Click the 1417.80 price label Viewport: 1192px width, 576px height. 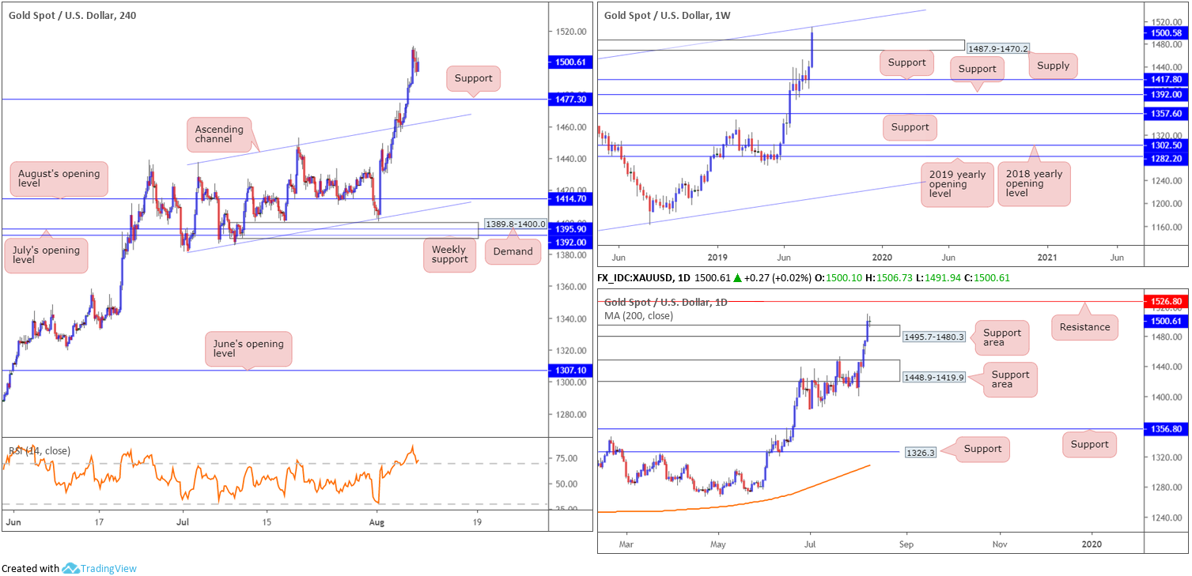[x=1167, y=80]
